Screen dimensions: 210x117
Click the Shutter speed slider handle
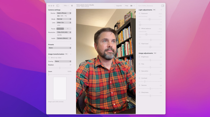tap(150, 19)
